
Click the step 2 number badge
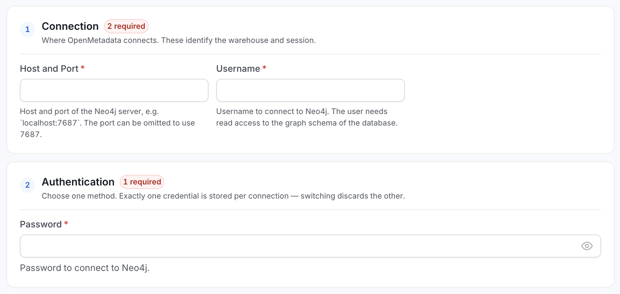tap(28, 185)
